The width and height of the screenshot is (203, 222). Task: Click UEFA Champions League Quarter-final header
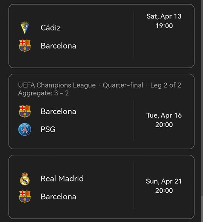(x=100, y=85)
